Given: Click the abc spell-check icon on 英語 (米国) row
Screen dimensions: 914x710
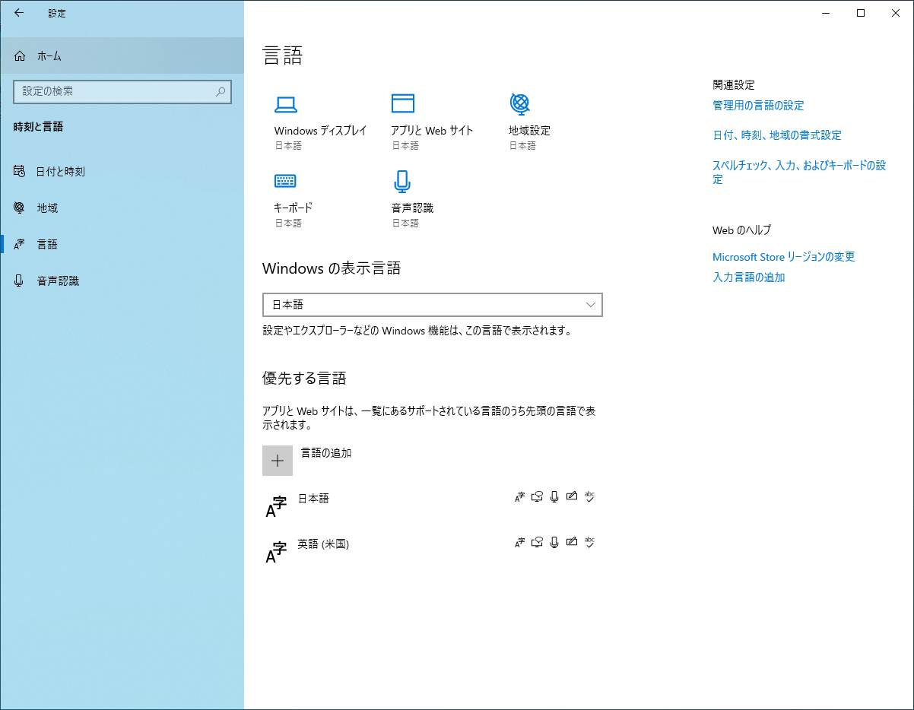Looking at the screenshot, I should coord(589,543).
